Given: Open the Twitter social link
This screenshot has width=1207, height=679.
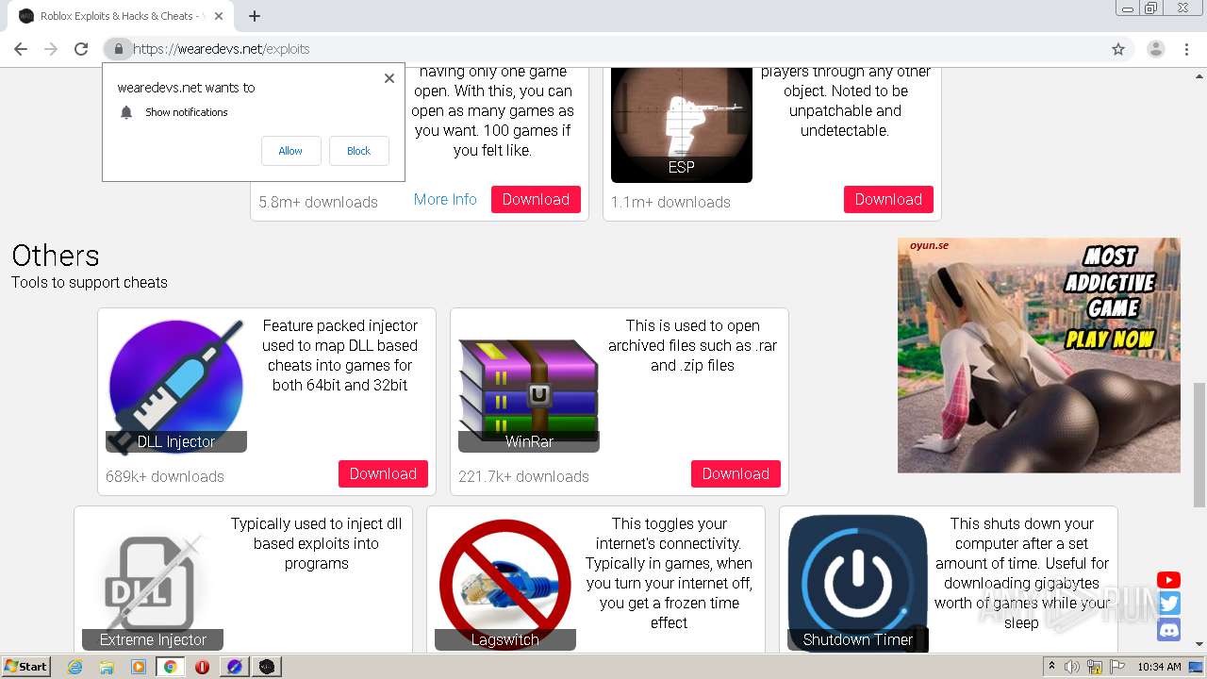Looking at the screenshot, I should pos(1168,604).
